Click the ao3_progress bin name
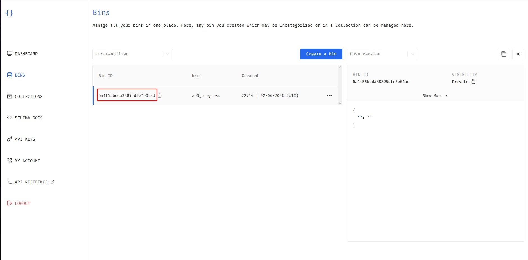The image size is (528, 260). [x=206, y=96]
